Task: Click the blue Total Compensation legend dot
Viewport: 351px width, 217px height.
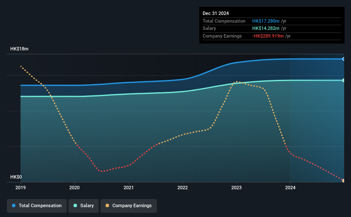Action: pos(14,205)
